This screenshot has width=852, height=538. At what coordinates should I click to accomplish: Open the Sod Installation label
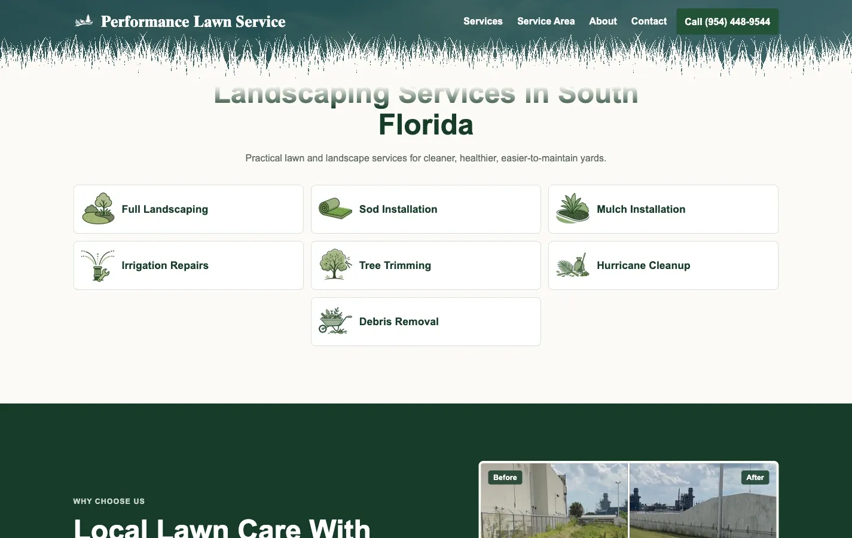[398, 209]
